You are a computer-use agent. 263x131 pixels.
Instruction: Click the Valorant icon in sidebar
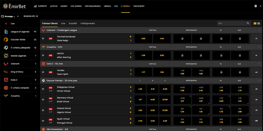pyautogui.click(x=6, y=64)
